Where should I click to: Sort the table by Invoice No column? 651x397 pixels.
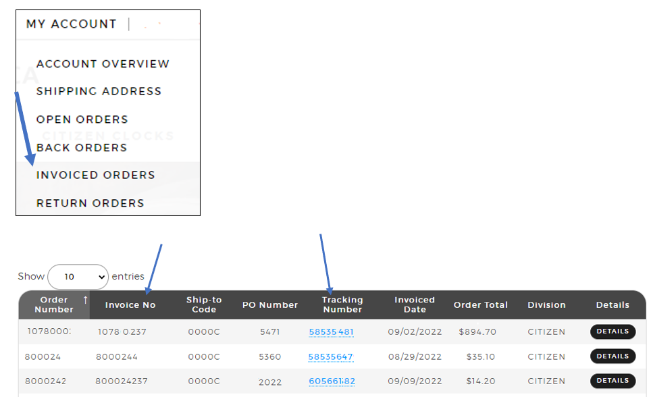click(x=130, y=305)
